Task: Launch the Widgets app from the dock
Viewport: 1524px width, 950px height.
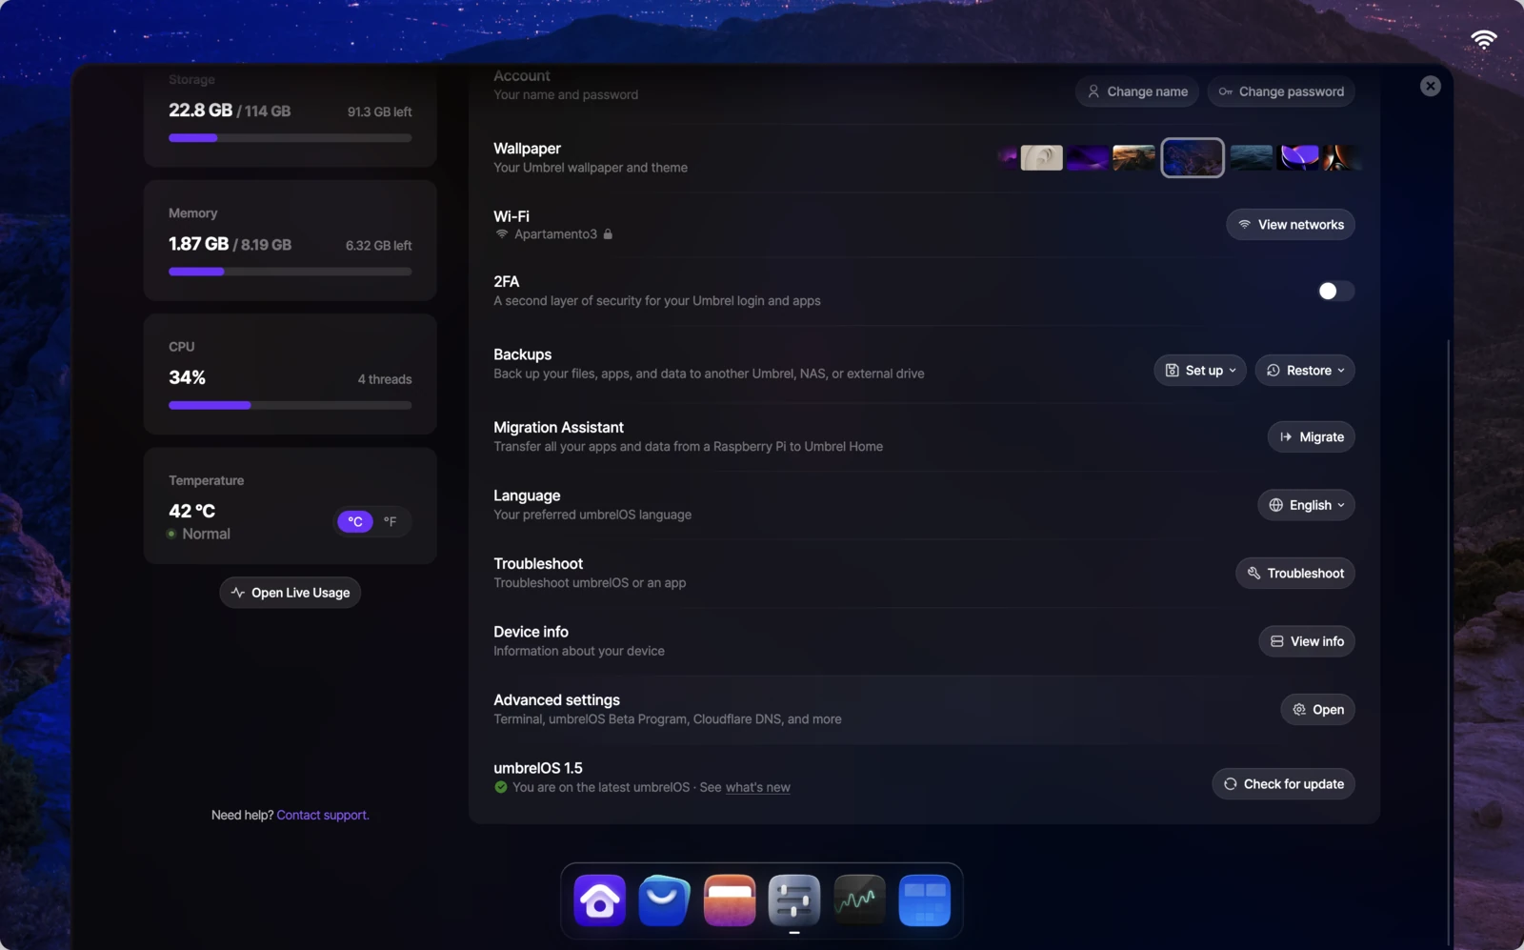Action: point(923,899)
